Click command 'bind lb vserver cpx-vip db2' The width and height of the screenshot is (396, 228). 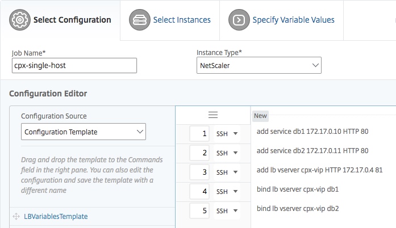click(298, 209)
